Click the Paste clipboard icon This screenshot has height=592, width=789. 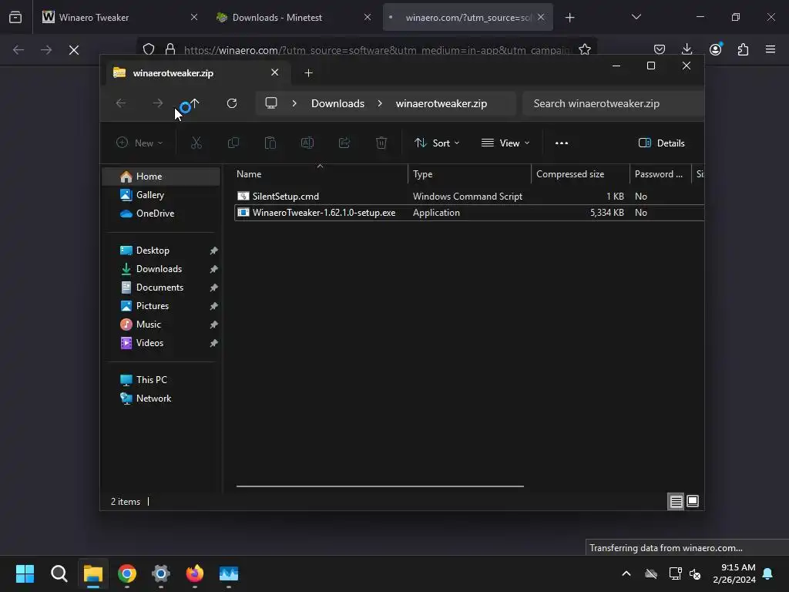270,143
